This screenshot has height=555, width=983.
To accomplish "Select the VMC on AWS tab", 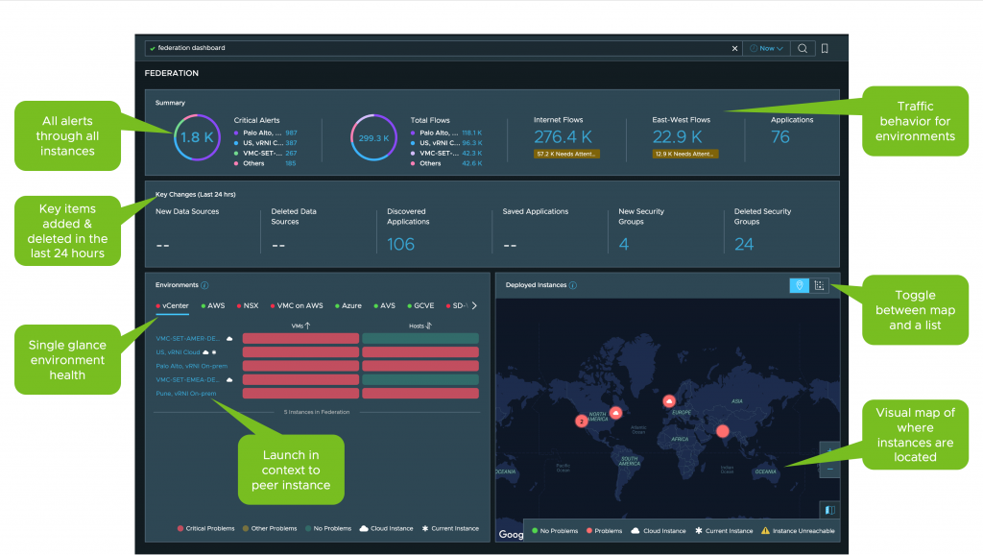I will 298,305.
